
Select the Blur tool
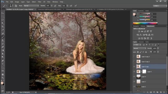[x=3, y=54]
